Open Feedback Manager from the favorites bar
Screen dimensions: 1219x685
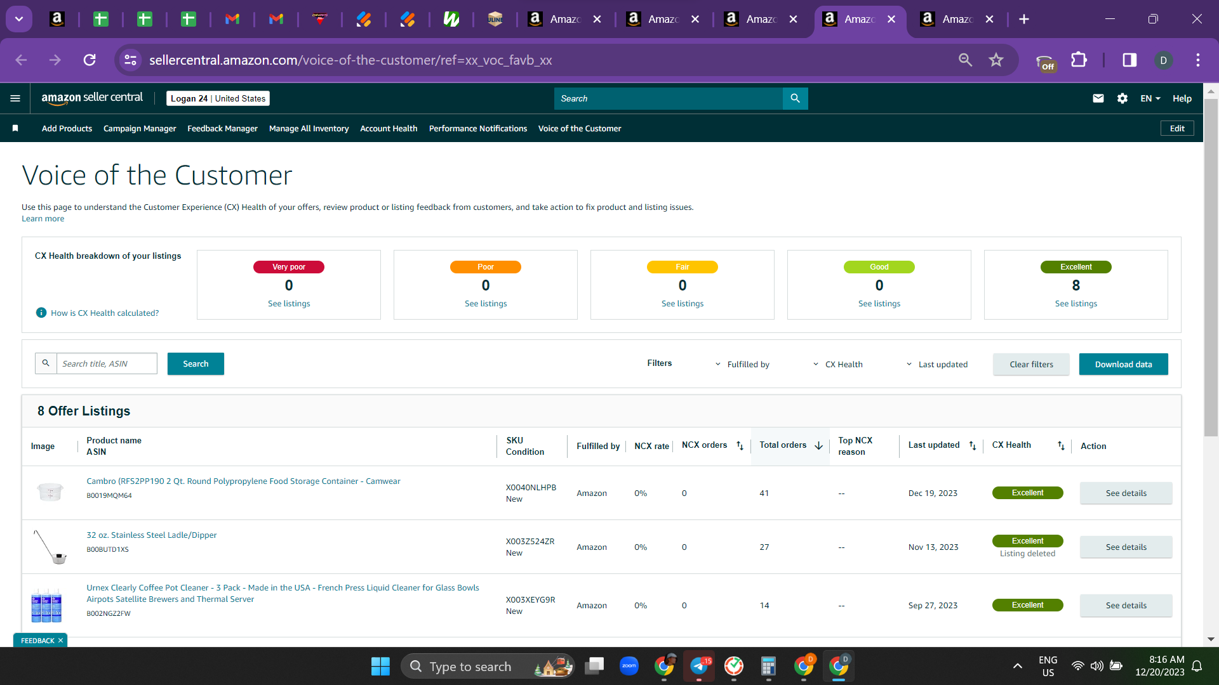click(222, 128)
